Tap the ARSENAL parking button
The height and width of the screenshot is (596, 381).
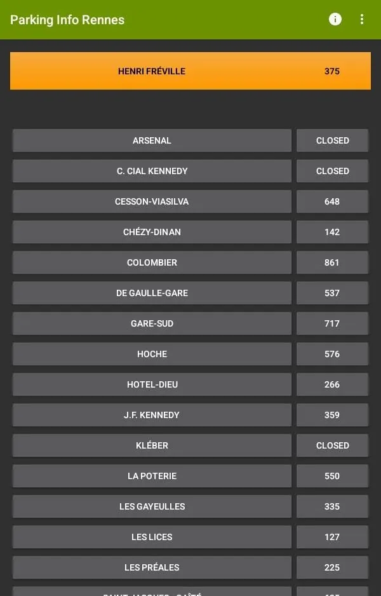(x=152, y=140)
